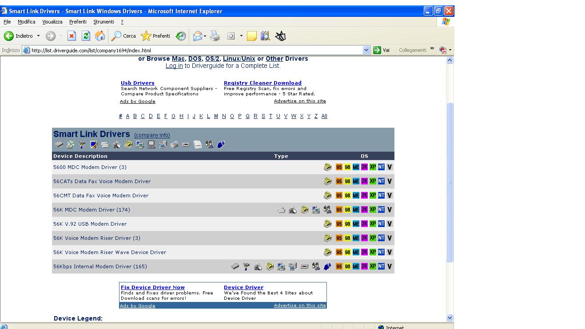Click the white scanner icon in the Smart Link header
This screenshot has height=329, width=585.
click(x=198, y=145)
